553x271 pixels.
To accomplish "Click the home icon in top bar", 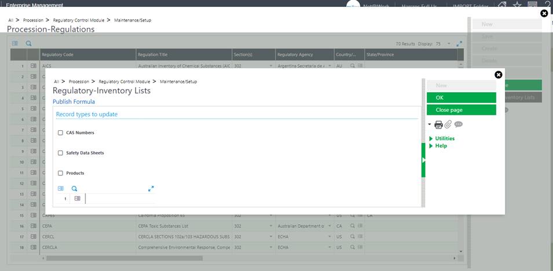I will (x=502, y=5).
